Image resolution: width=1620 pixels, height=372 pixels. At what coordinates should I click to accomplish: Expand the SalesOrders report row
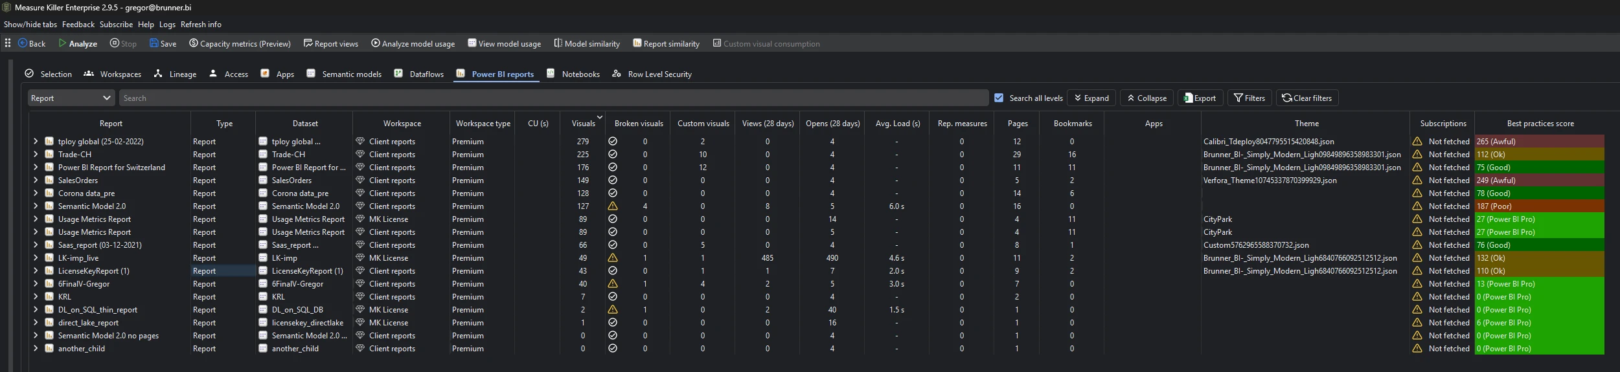pyautogui.click(x=36, y=180)
